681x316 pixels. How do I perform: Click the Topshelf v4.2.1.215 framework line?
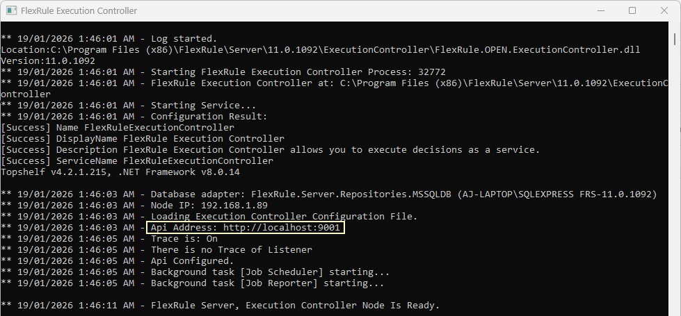(120, 172)
